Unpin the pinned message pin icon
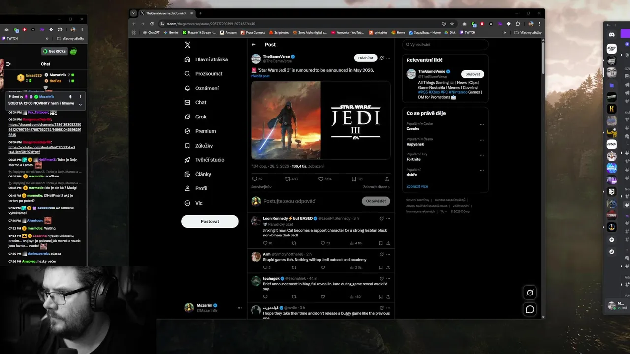The width and height of the screenshot is (630, 354). pos(70,97)
